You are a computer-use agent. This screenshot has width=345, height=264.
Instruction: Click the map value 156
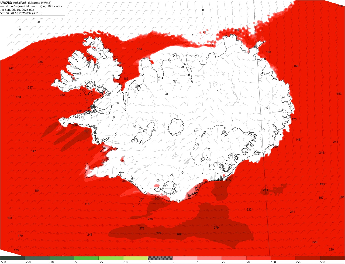coord(296,66)
